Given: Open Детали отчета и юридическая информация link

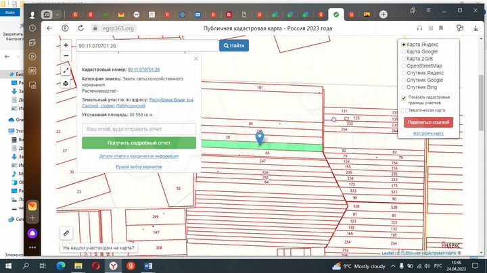Looking at the screenshot, I should [139, 156].
